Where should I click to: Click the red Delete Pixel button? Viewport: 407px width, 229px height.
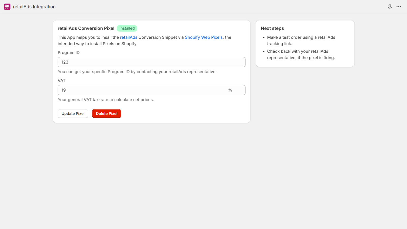107,114
